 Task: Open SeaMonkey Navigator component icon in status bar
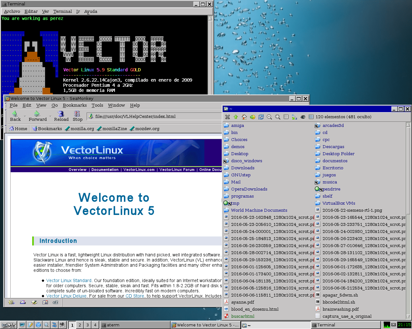click(11, 302)
